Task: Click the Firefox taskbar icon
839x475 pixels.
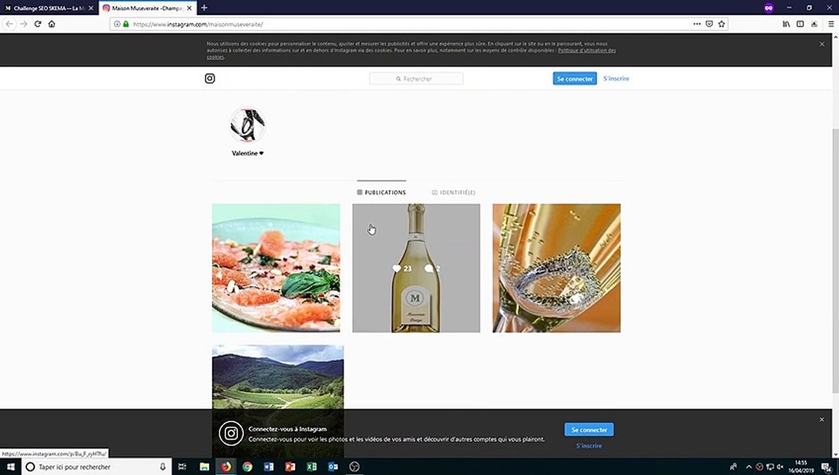Action: 226,466
